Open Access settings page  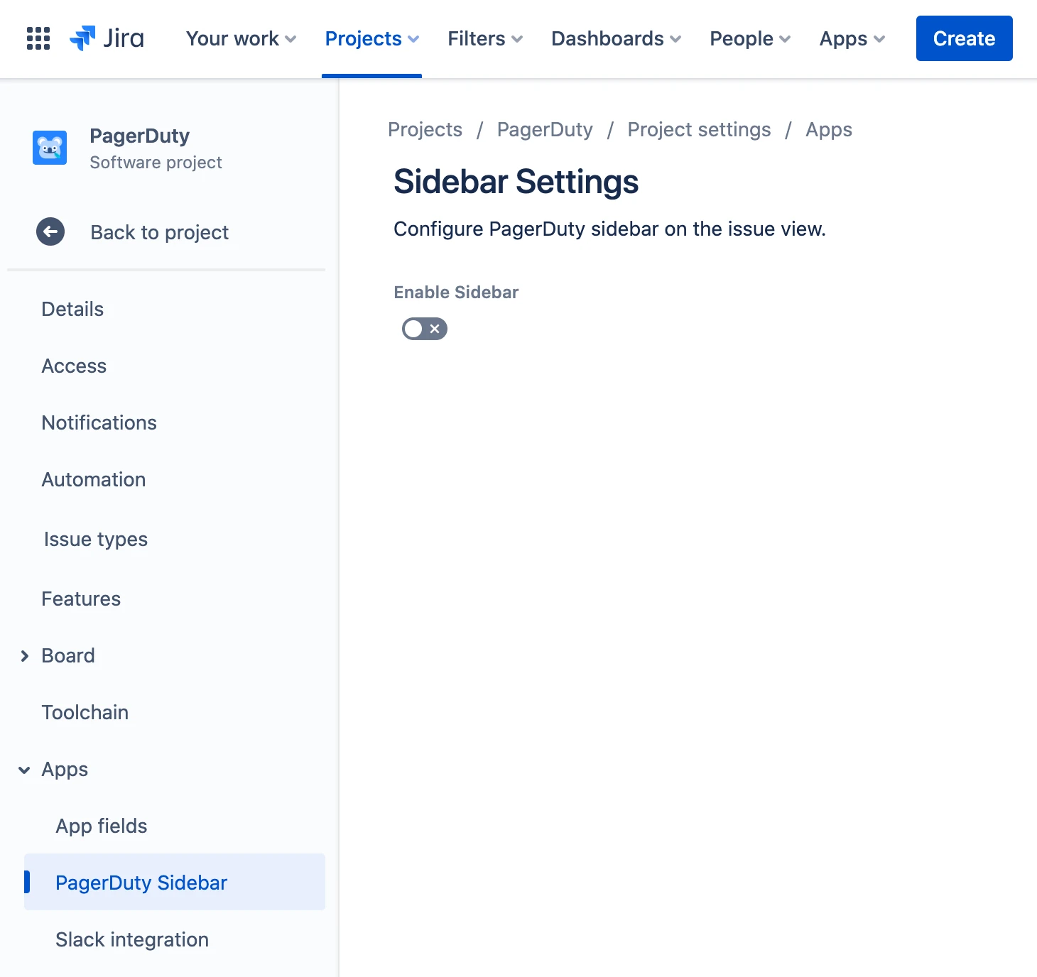[74, 366]
